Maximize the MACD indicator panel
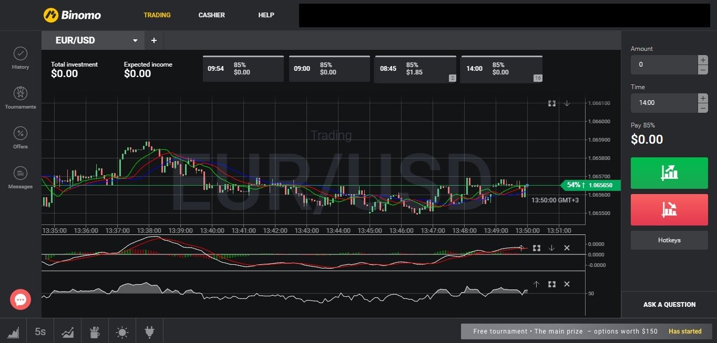 click(537, 248)
